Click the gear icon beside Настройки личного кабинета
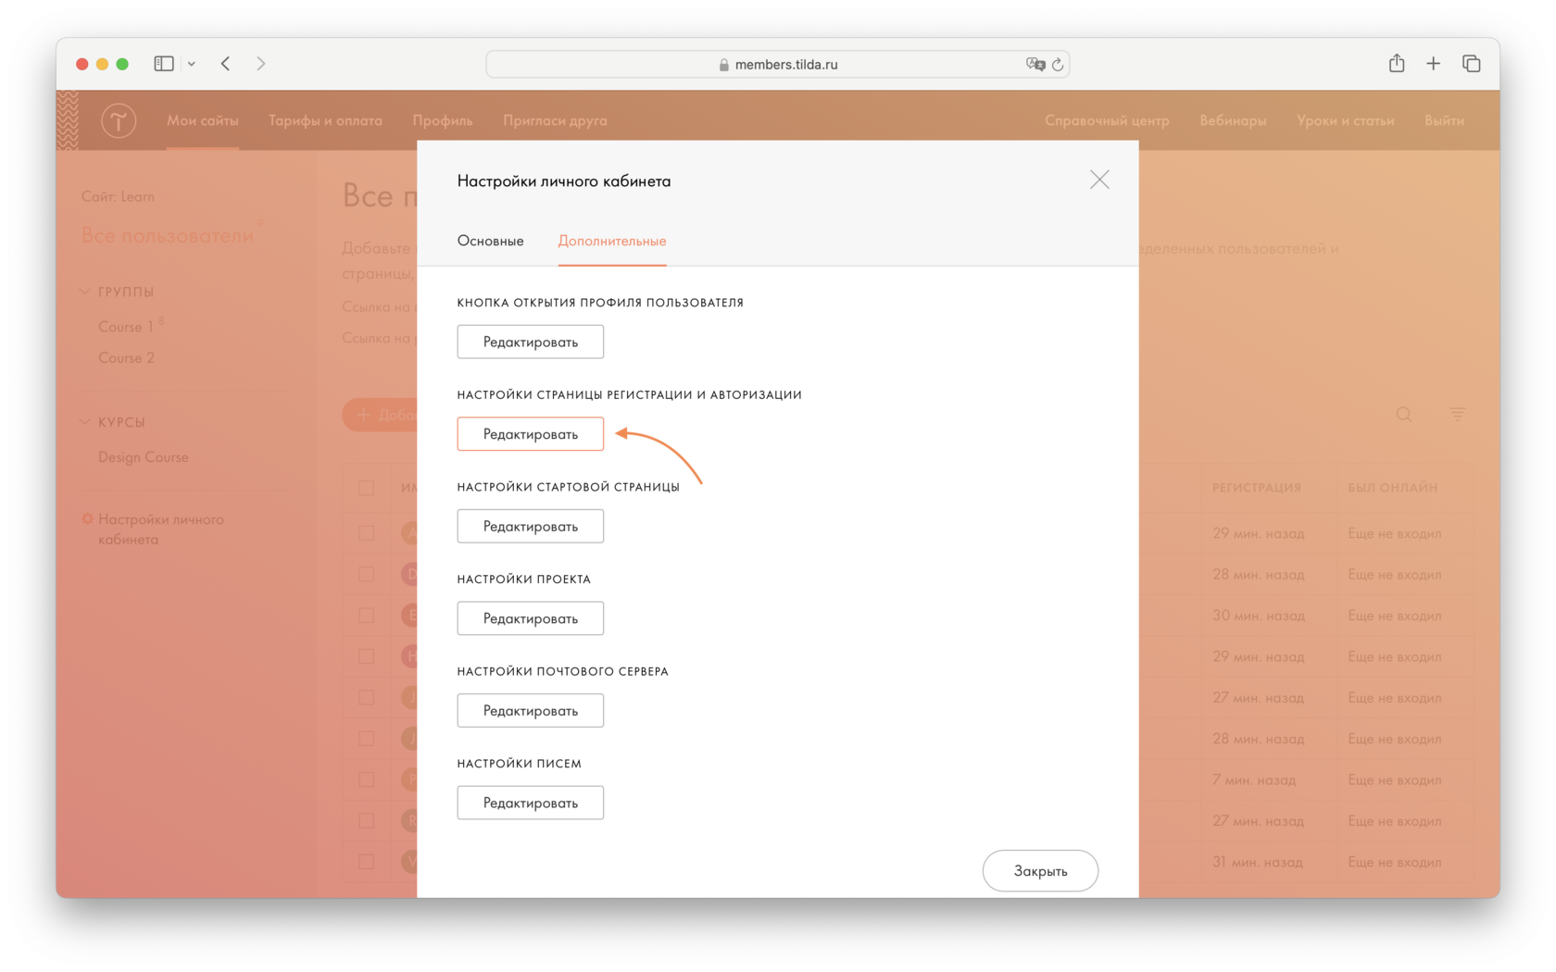1556x972 pixels. coord(88,519)
